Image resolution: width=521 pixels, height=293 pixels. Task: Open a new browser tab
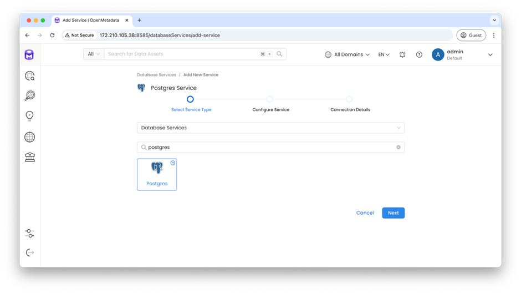(139, 21)
